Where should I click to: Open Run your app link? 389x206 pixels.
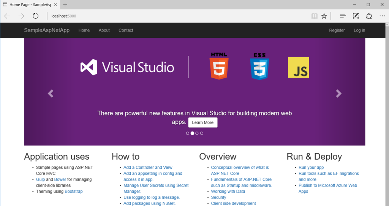(311, 168)
